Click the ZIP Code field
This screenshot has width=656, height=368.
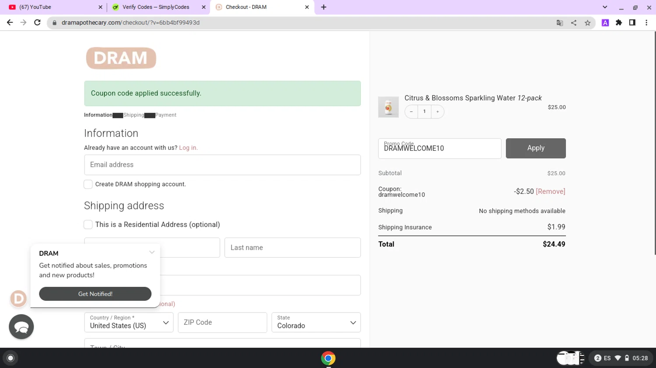(x=222, y=322)
